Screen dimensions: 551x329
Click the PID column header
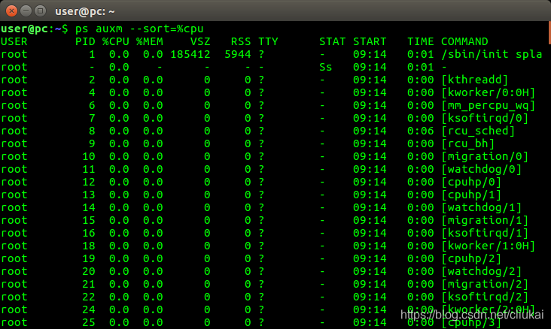(85, 42)
